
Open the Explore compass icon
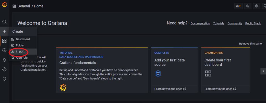click(4, 50)
